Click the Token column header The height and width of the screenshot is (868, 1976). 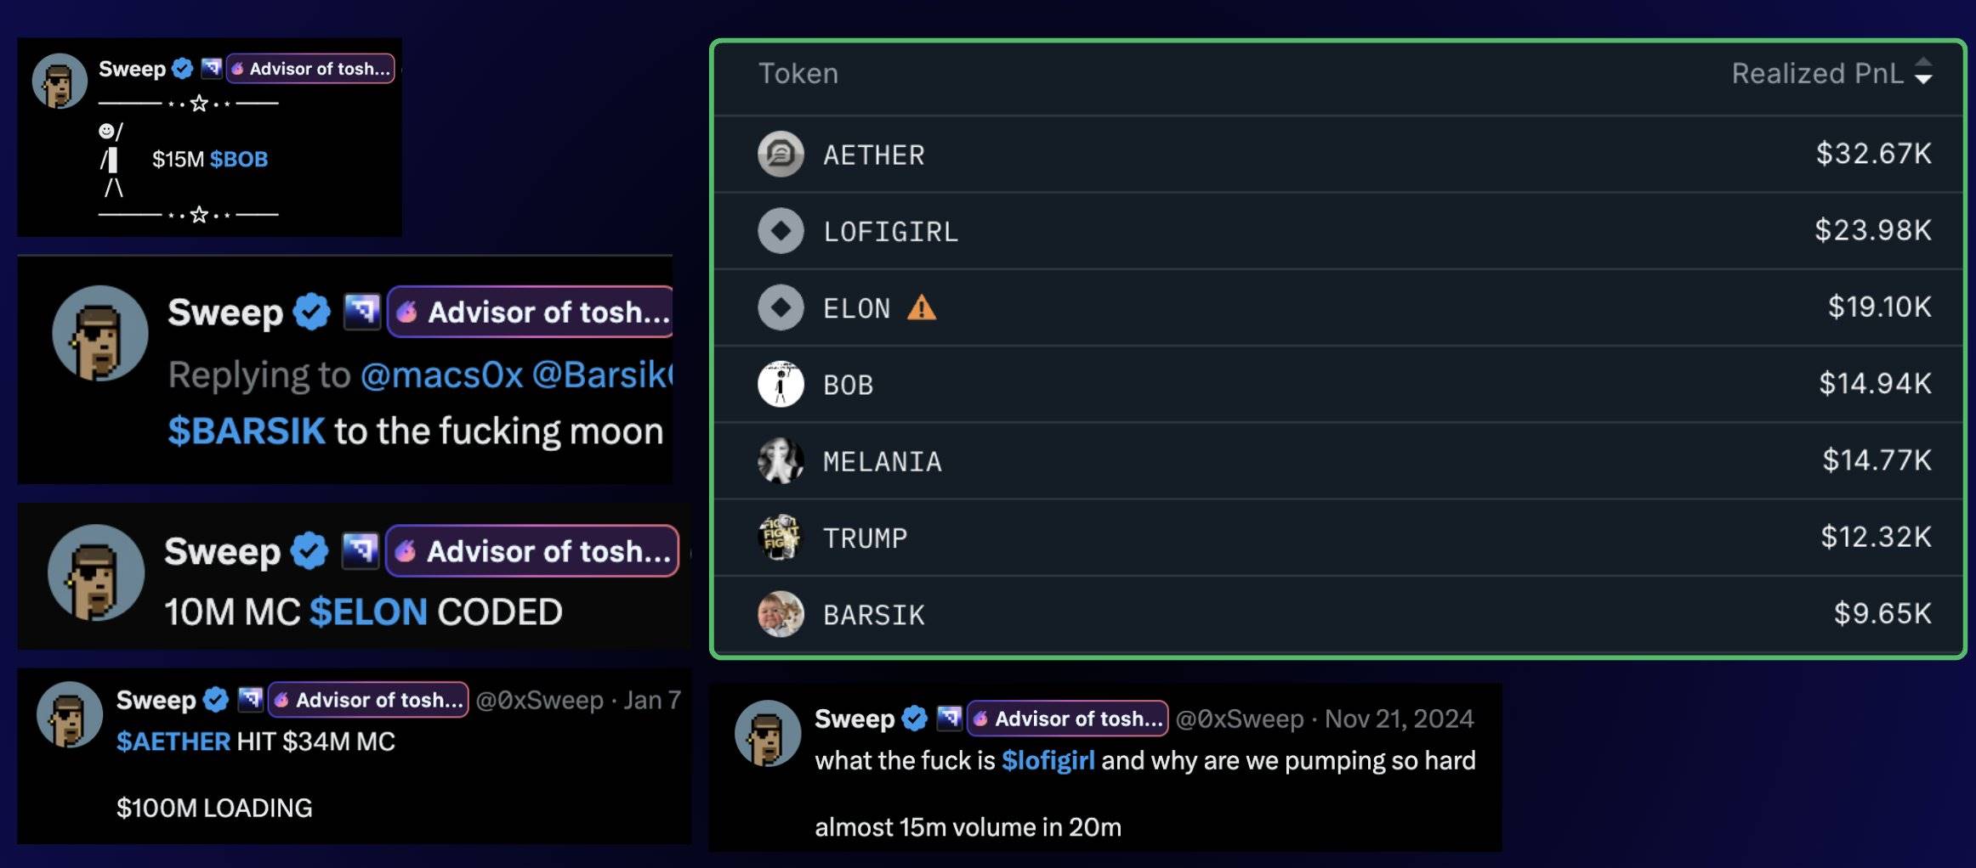798,74
